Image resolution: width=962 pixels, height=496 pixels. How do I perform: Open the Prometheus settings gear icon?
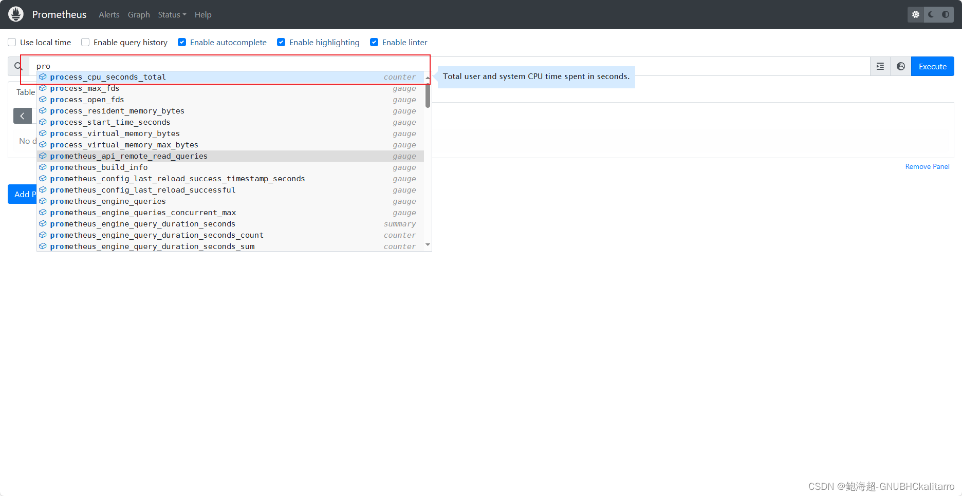point(915,14)
